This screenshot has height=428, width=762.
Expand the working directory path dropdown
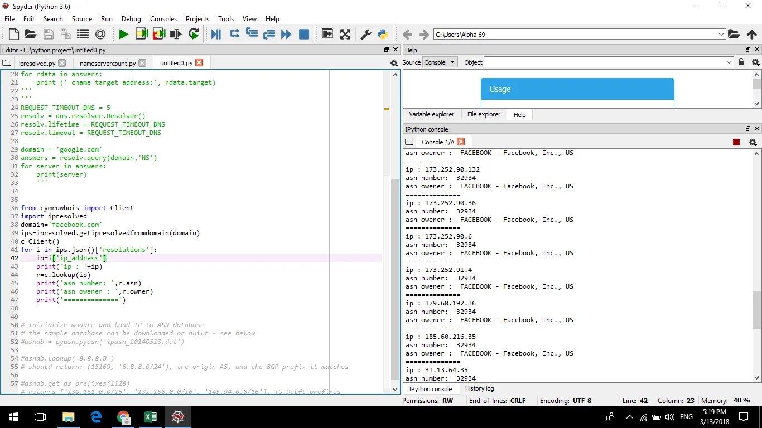[x=721, y=35]
